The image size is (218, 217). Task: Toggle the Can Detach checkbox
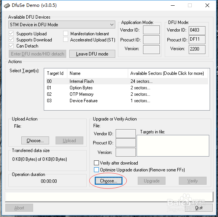11,46
